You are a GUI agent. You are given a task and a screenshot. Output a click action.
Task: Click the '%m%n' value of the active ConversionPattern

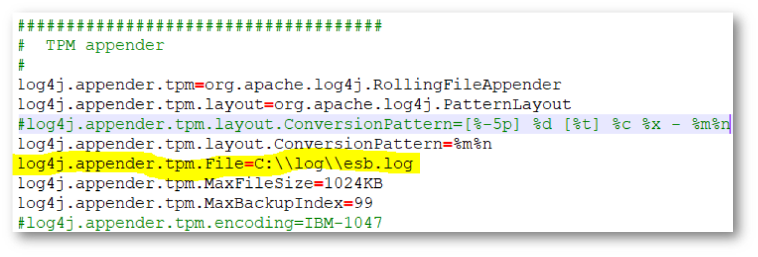[x=480, y=144]
